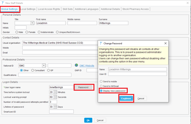Image resolution: width=191 pixels, height=124 pixels.
Task: Increase Time before system lockout stepper
Action: 55,91
